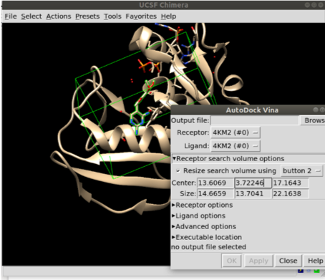The width and height of the screenshot is (325, 280).
Task: Collapse Receptor search volume options section
Action: click(228, 159)
